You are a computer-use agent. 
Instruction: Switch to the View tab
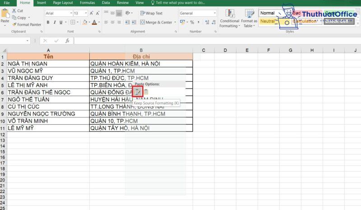click(139, 3)
